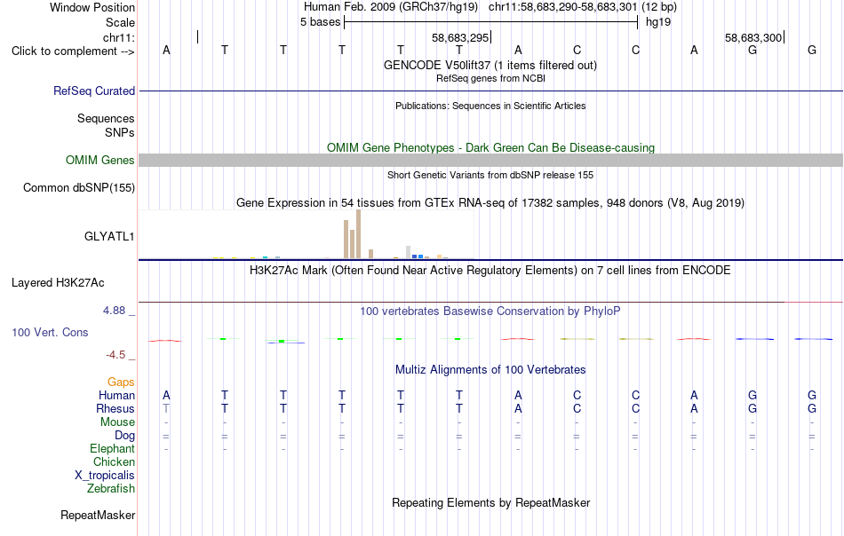Click the 58,683,295 position marker

(x=461, y=37)
